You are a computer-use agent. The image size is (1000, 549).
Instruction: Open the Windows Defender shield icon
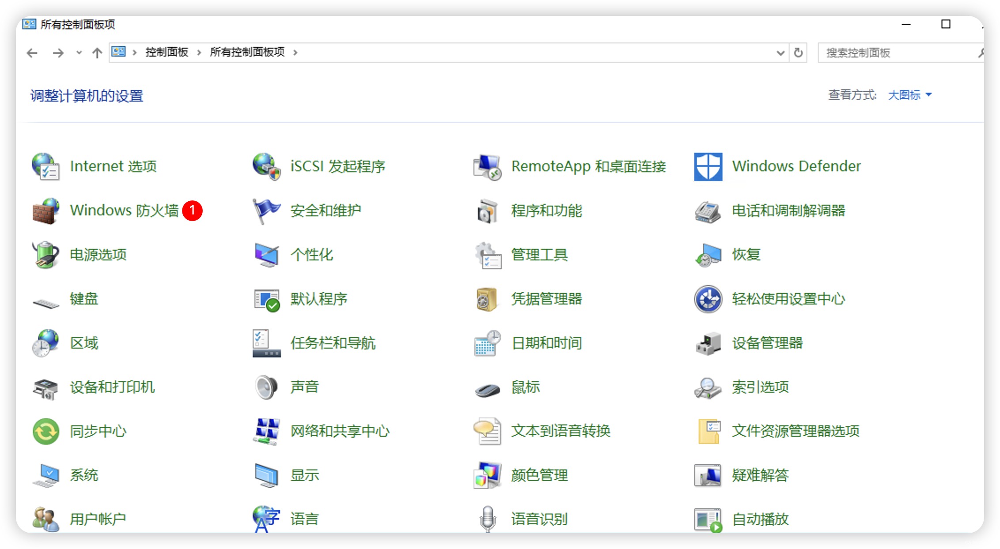click(x=708, y=167)
